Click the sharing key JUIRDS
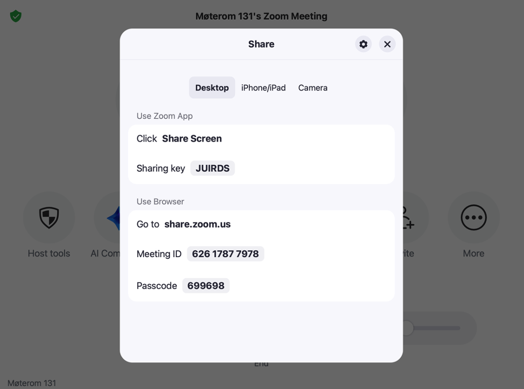This screenshot has height=389, width=524. point(213,168)
